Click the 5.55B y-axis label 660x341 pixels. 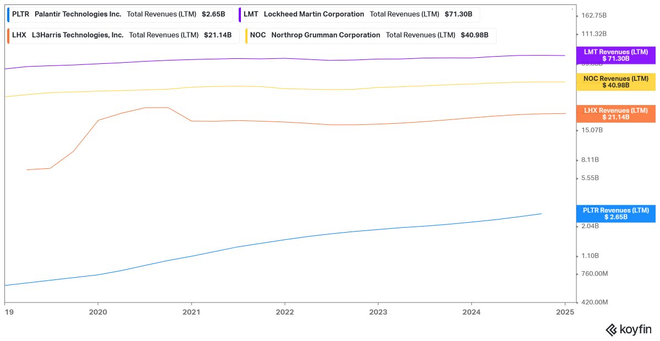[590, 178]
